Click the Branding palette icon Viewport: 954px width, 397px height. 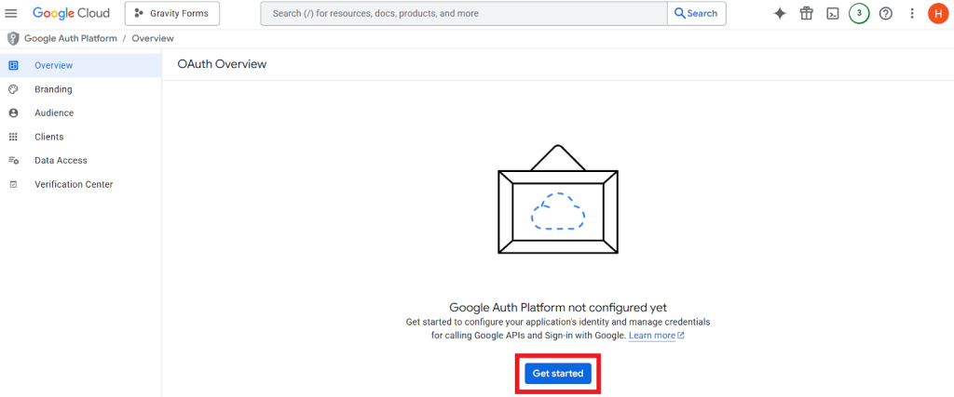point(13,89)
